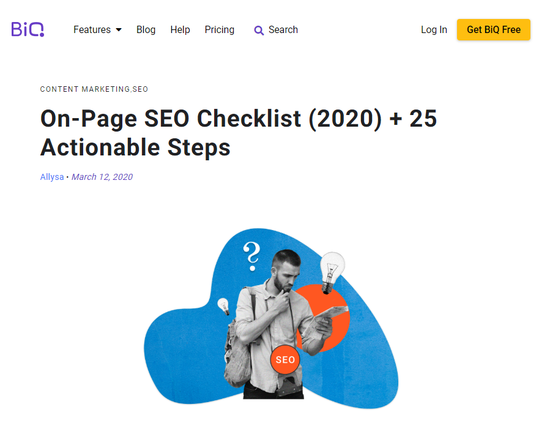This screenshot has height=421, width=539.
Task: Click the BiQ logo icon
Action: [x=28, y=29]
